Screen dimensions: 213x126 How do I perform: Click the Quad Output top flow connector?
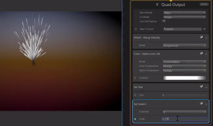click(x=171, y=1)
